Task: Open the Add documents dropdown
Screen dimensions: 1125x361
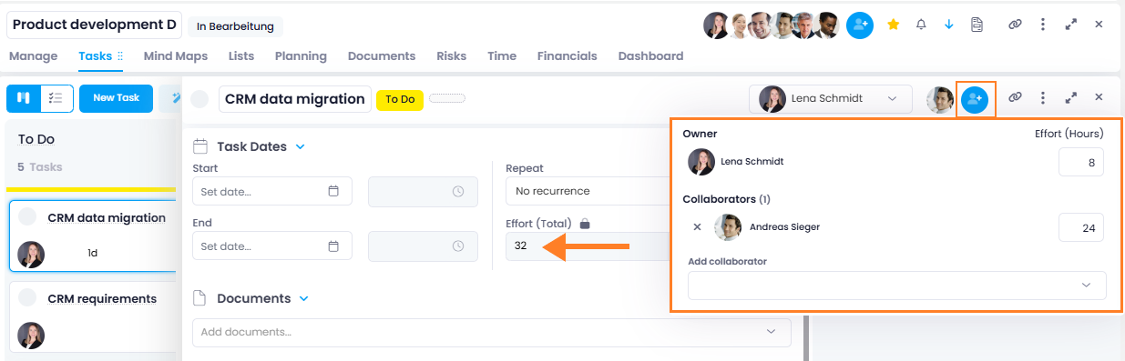Action: coord(492,332)
